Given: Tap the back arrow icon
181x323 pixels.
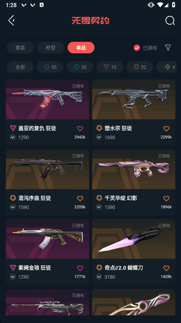Looking at the screenshot, I should [11, 20].
